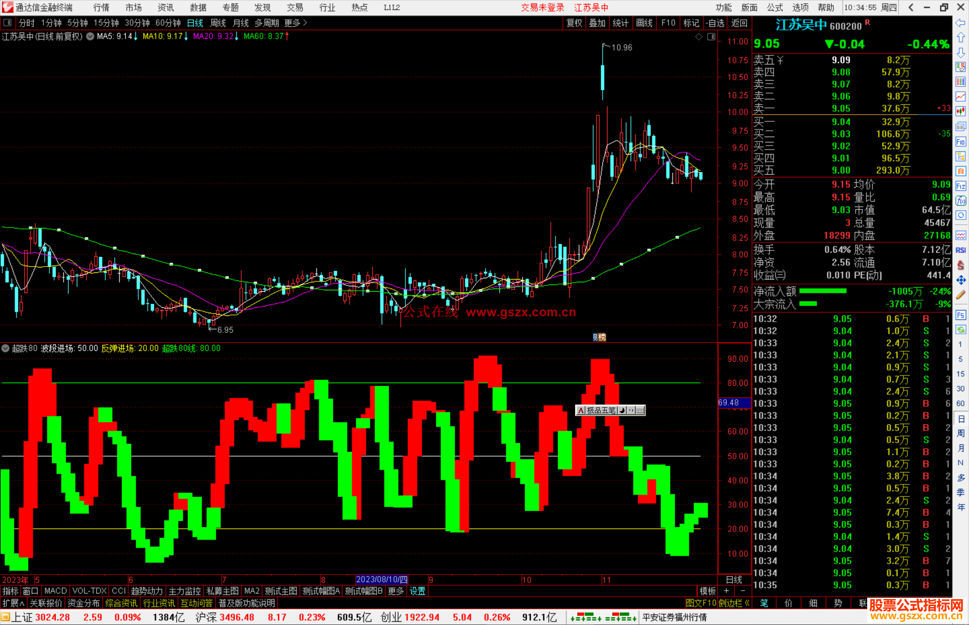Click the F12 sidebar icon
This screenshot has width=969, height=625.
[960, 186]
